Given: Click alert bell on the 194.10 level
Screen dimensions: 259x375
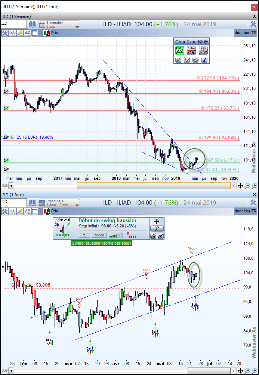Looking at the screenshot, I should [6, 91].
